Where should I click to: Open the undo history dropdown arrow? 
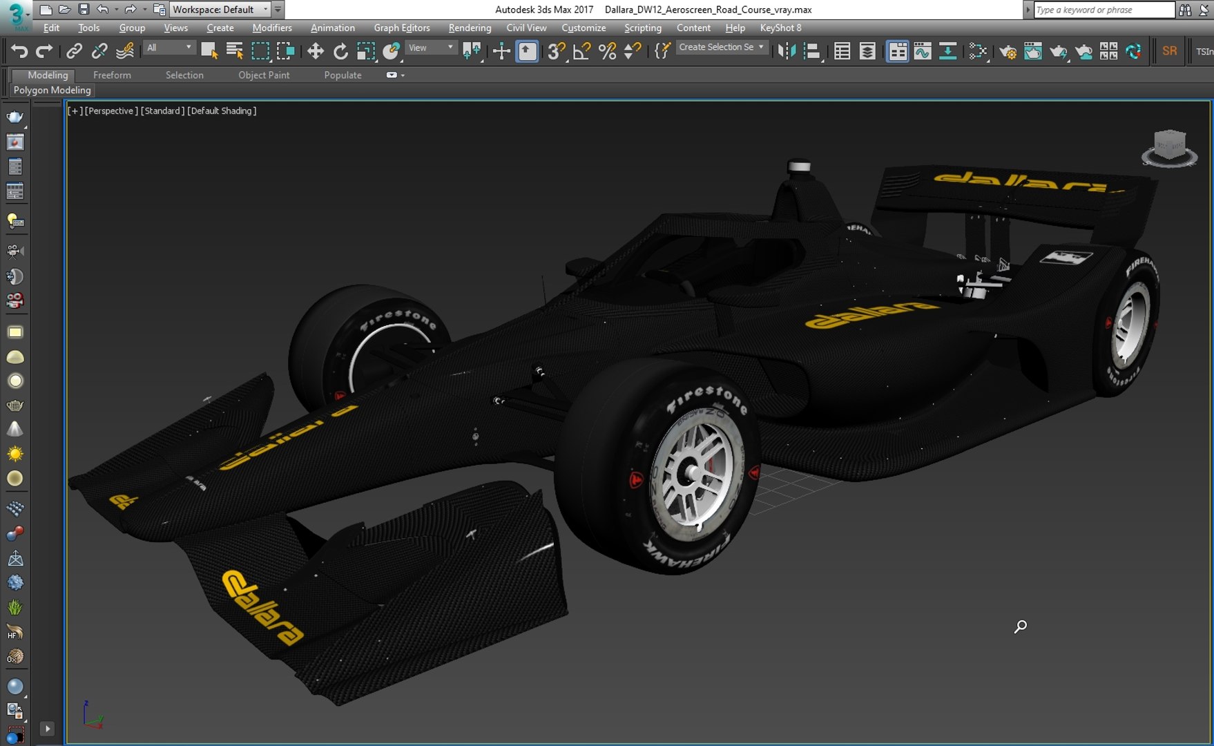[115, 10]
